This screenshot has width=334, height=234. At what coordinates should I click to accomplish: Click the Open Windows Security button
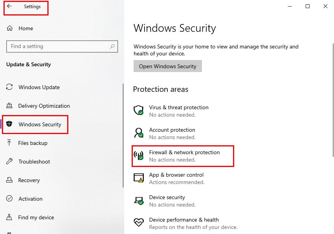tap(168, 66)
